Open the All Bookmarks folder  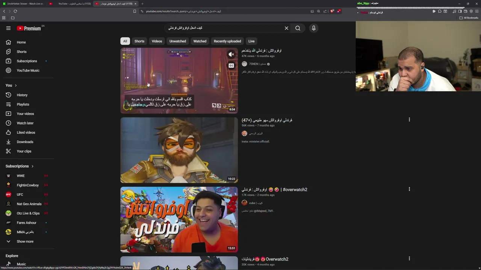(469, 18)
